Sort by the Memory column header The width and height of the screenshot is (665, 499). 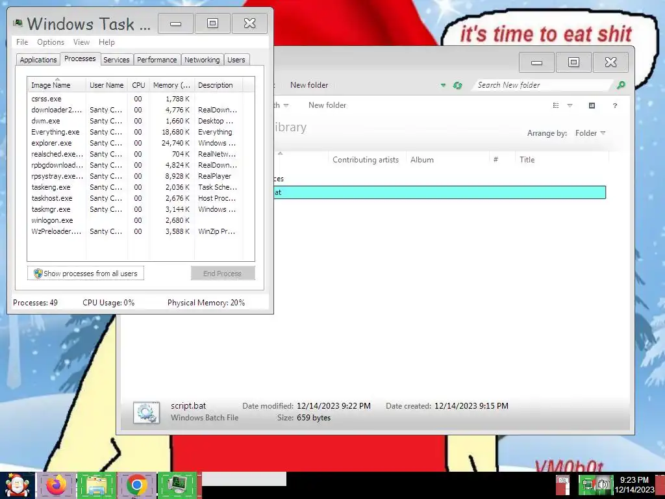coord(171,85)
